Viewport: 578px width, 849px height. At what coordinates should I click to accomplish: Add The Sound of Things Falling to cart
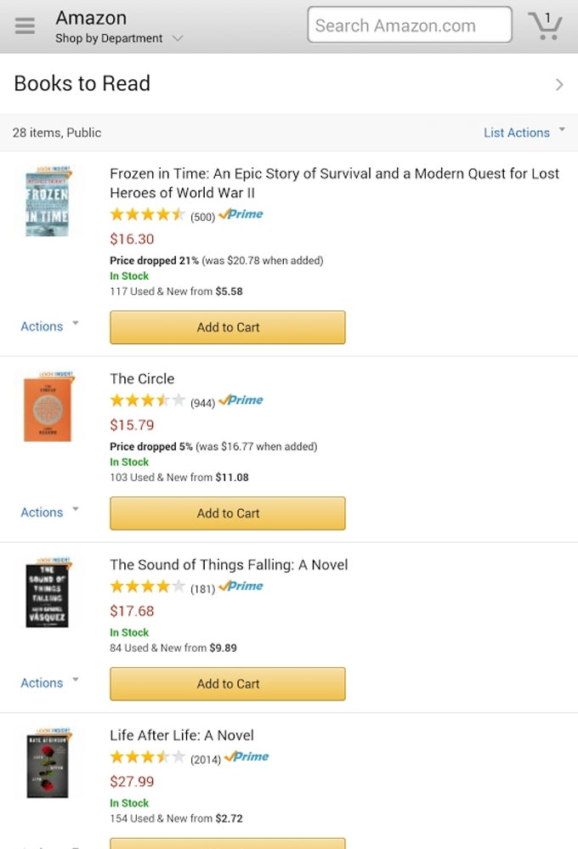click(x=227, y=684)
